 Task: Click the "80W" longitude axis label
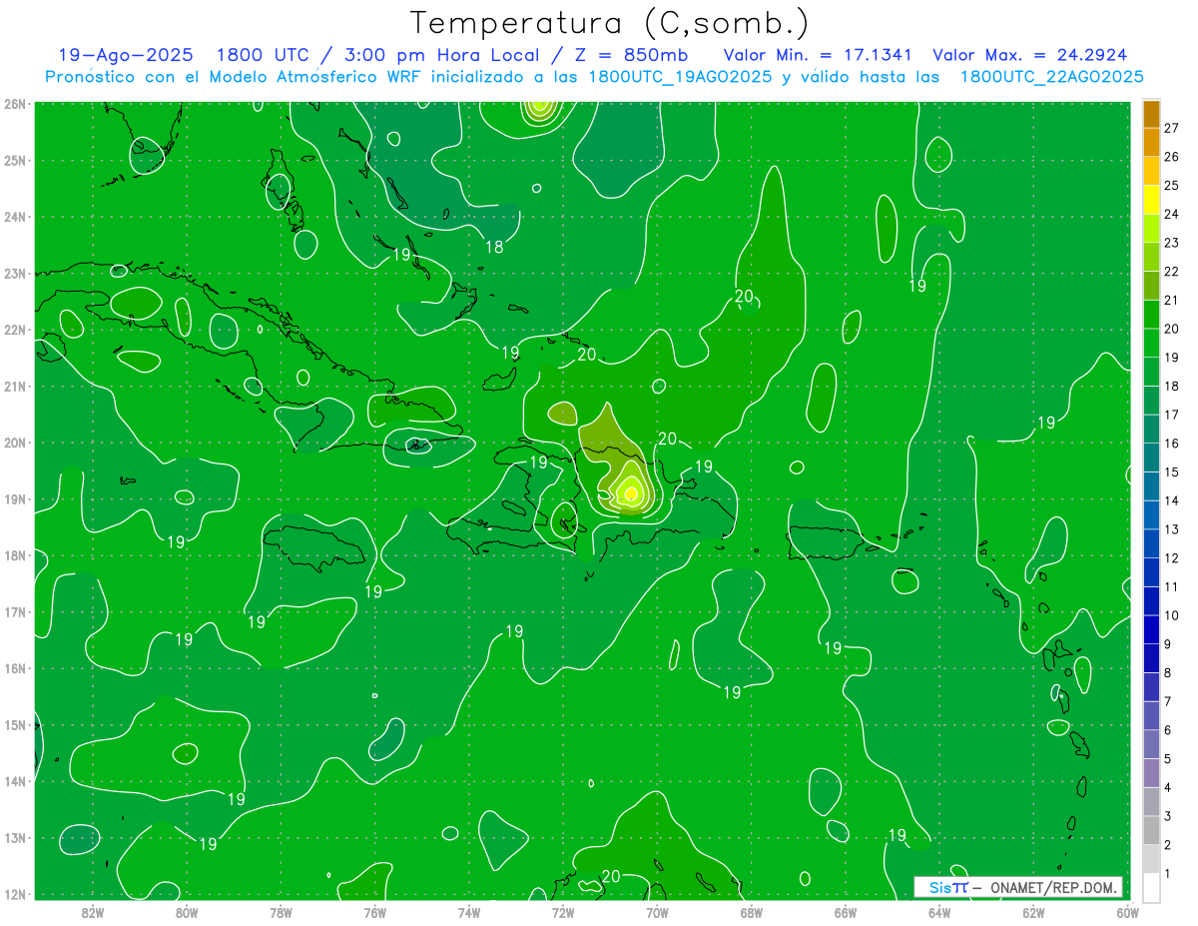point(186,911)
